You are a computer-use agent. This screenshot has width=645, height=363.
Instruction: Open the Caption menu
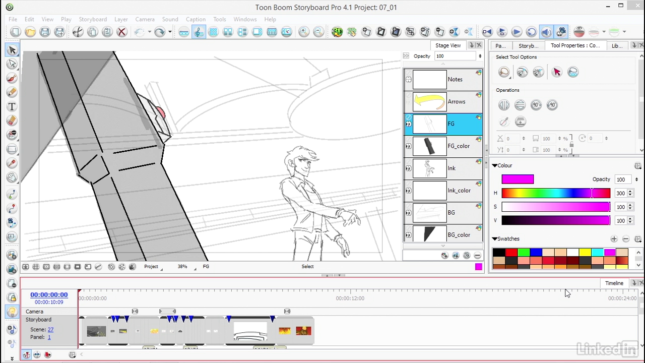pyautogui.click(x=196, y=19)
